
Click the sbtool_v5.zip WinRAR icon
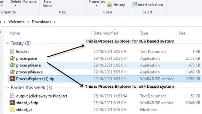coord(12,103)
